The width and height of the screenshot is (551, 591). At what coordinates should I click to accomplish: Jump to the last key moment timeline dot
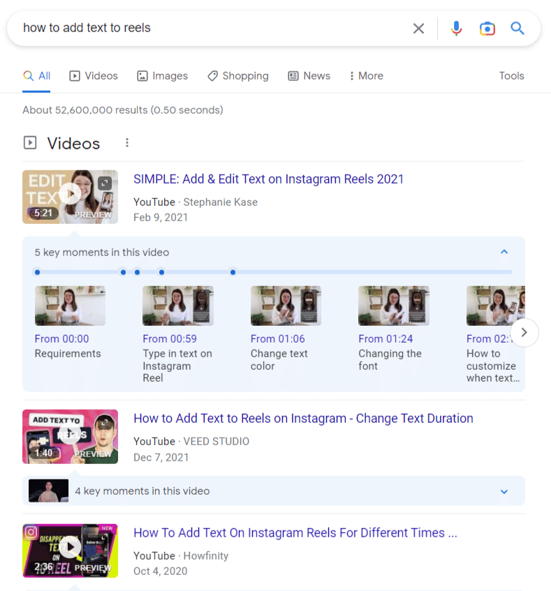[x=233, y=272]
